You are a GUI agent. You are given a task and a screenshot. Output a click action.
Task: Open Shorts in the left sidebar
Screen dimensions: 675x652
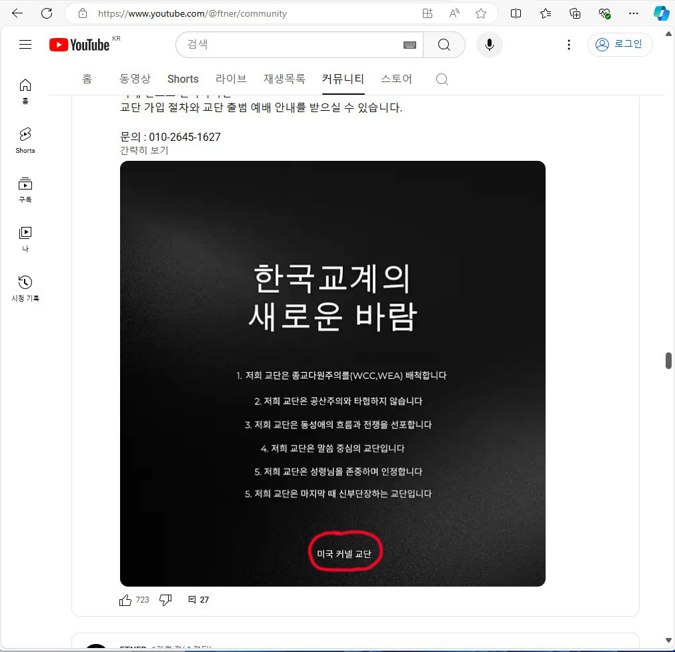point(25,140)
